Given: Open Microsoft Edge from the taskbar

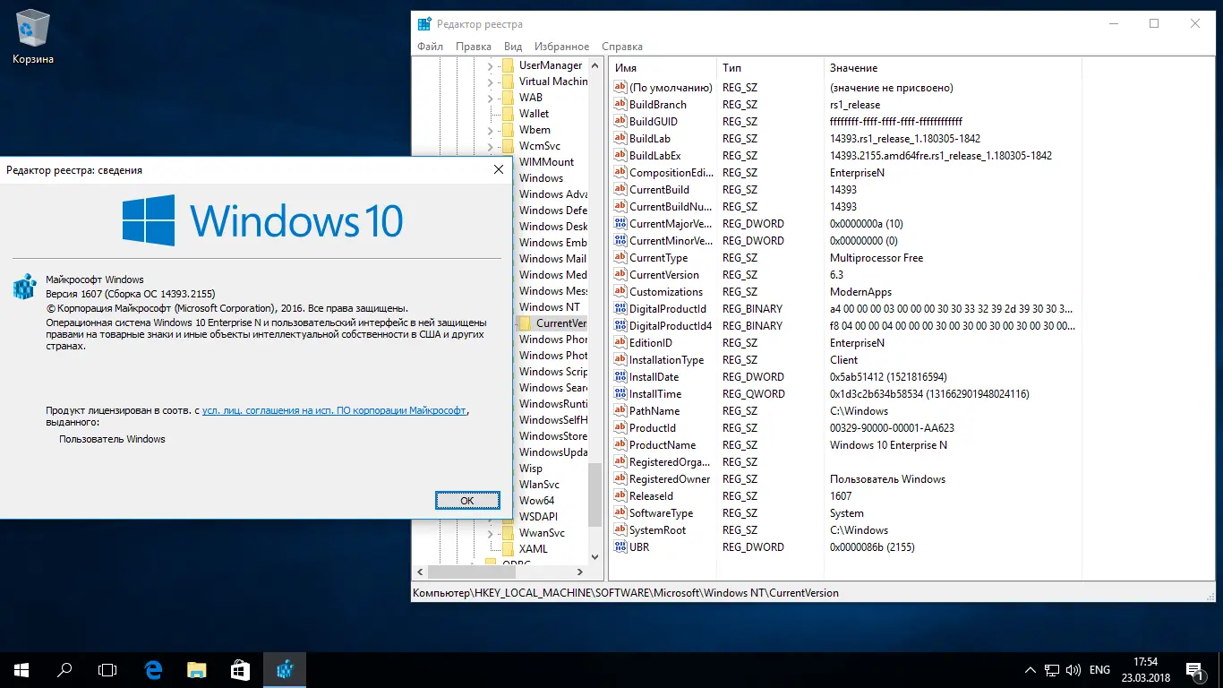Looking at the screenshot, I should coord(152,669).
